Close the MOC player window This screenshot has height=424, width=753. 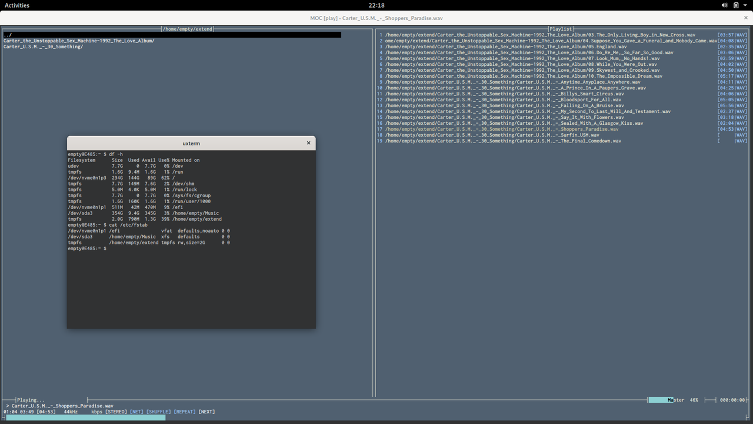coord(745,18)
